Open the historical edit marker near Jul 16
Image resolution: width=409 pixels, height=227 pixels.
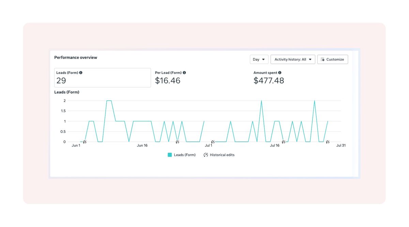click(283, 141)
